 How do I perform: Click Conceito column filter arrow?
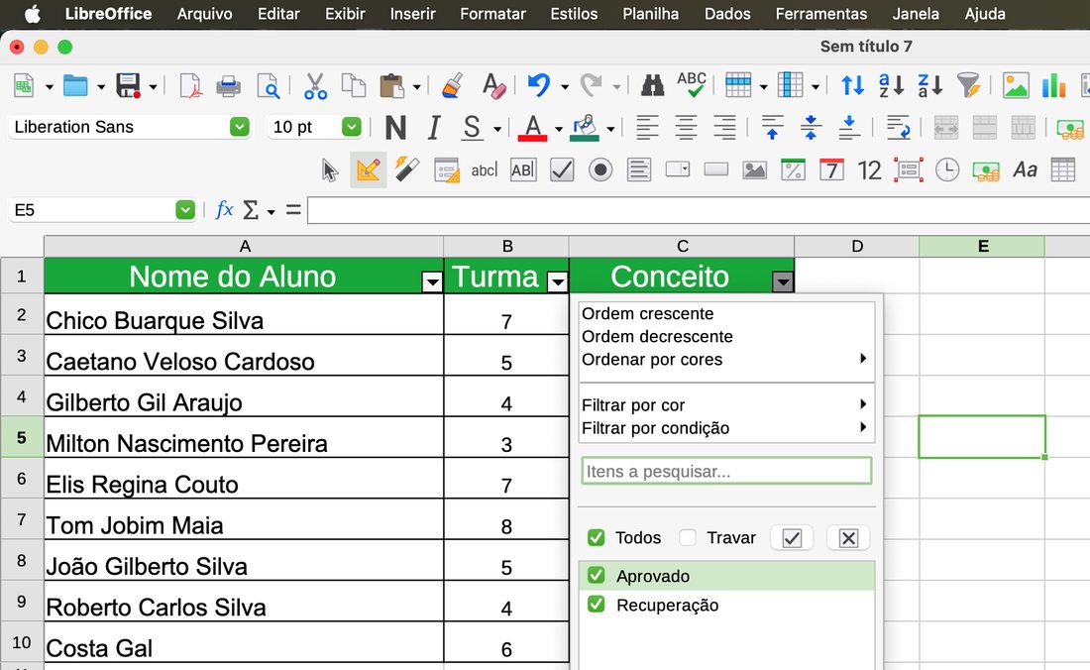783,281
